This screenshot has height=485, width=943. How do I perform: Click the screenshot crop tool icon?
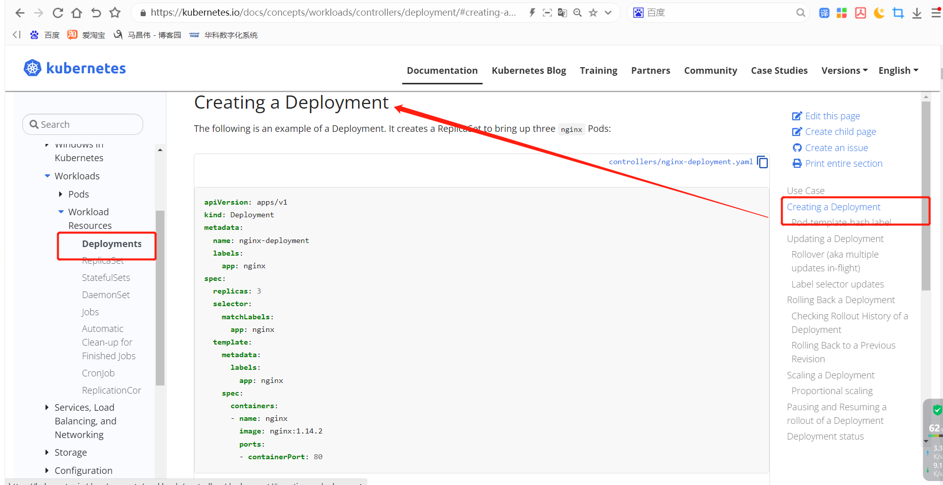tap(898, 13)
